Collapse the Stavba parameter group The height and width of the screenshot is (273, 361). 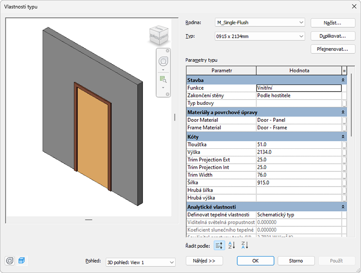(343, 80)
